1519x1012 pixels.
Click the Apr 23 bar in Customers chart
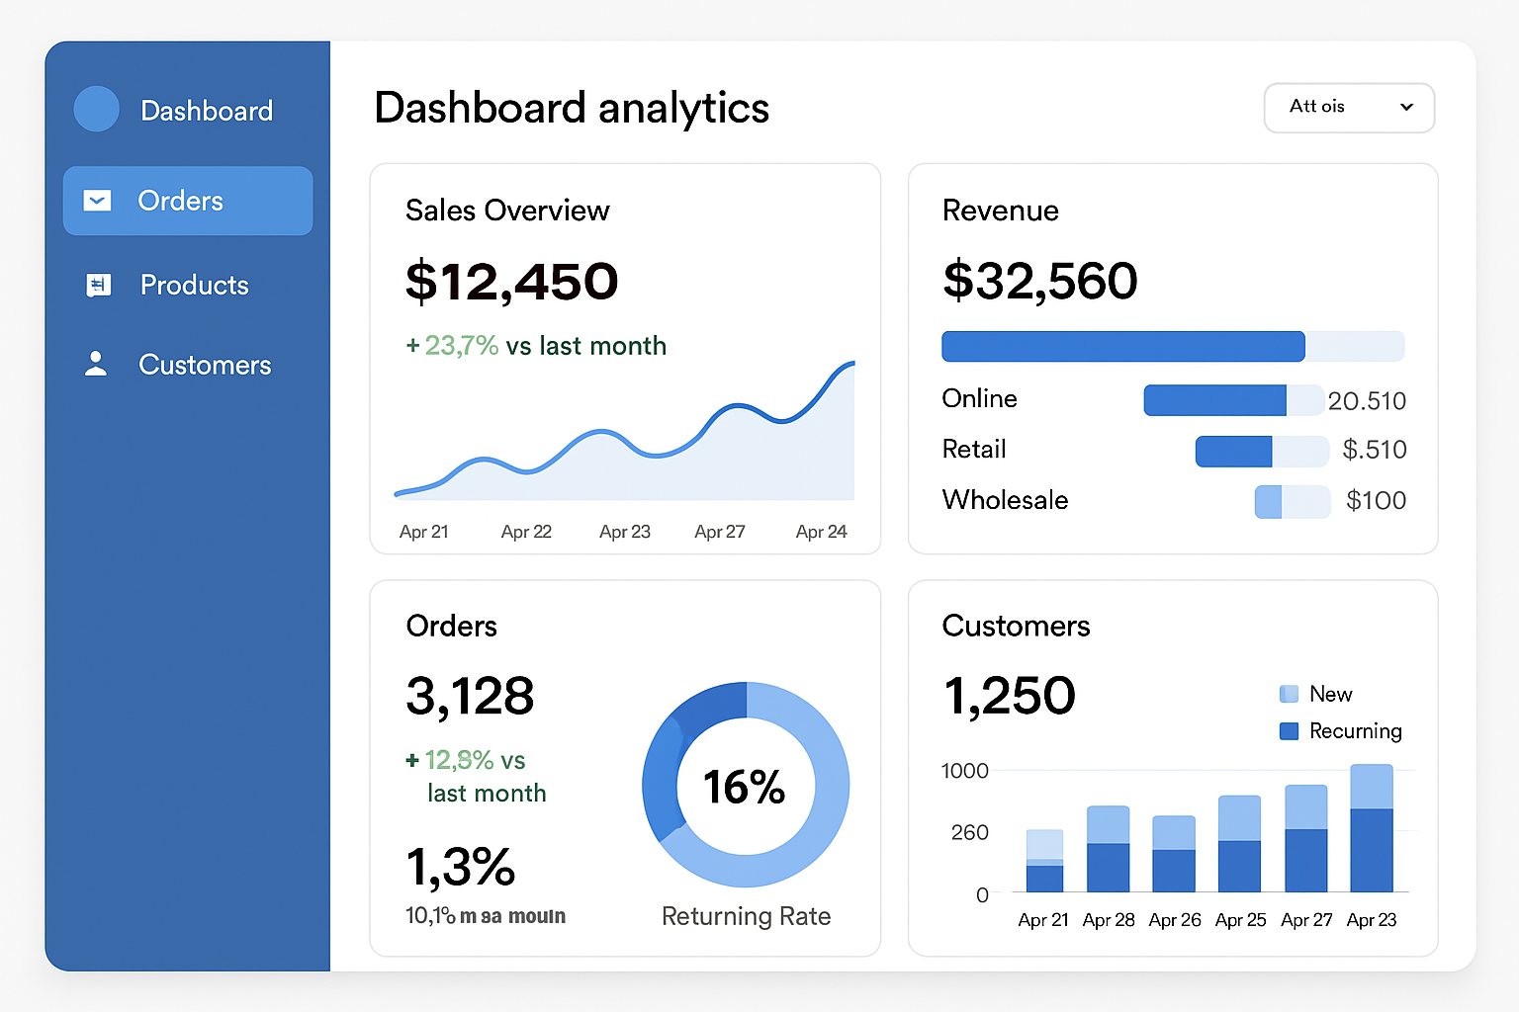1371,830
